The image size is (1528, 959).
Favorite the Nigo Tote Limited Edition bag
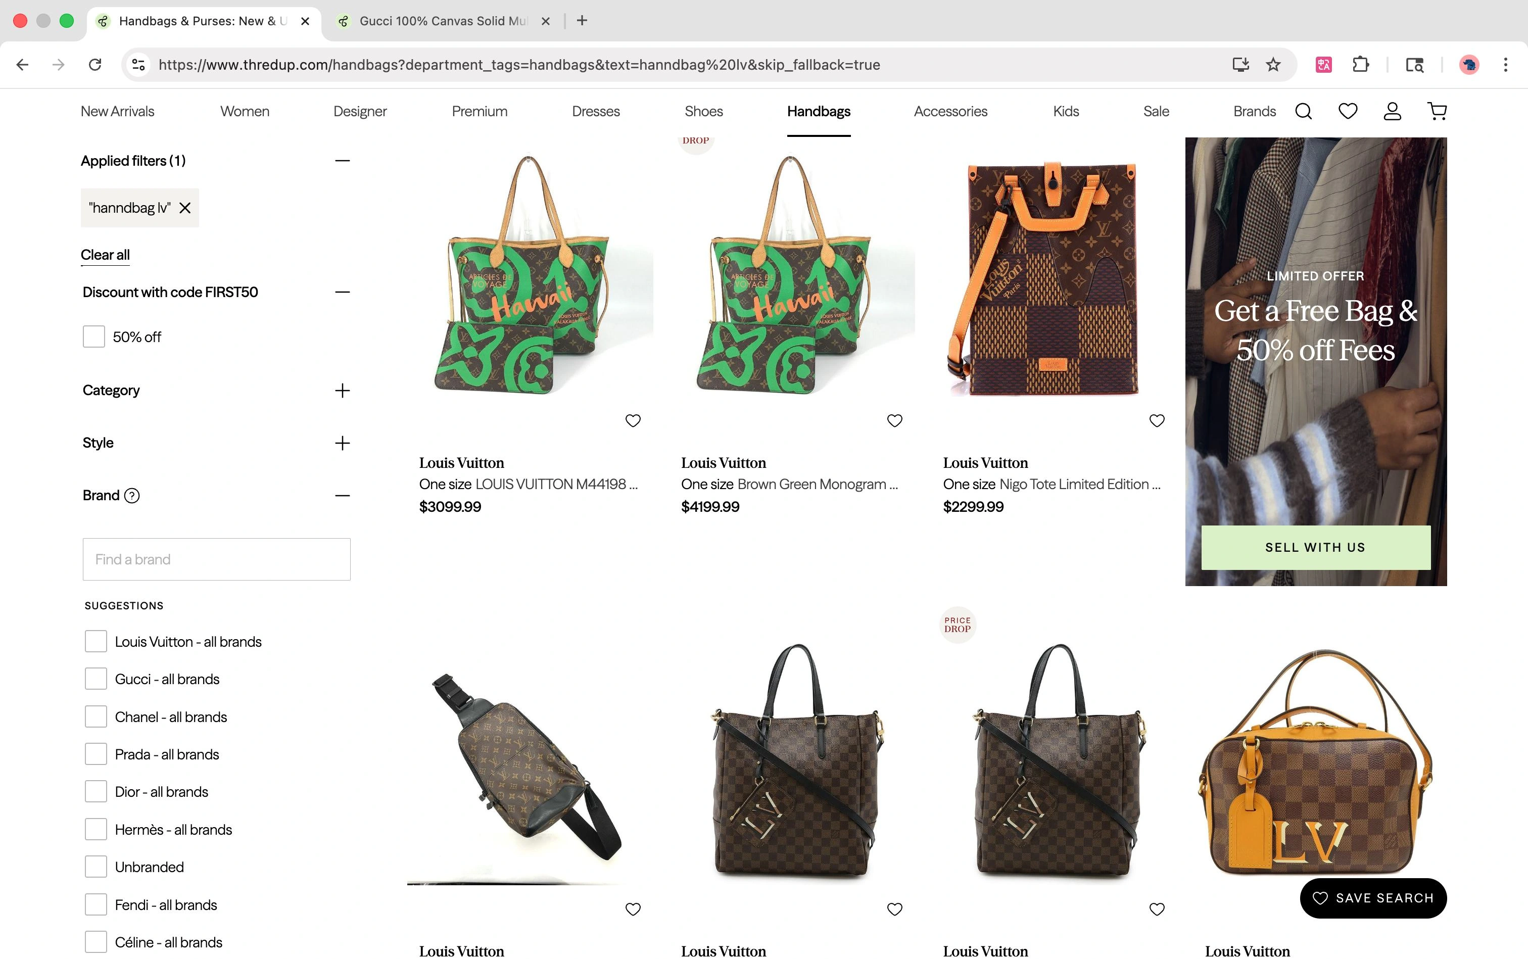pyautogui.click(x=1157, y=420)
